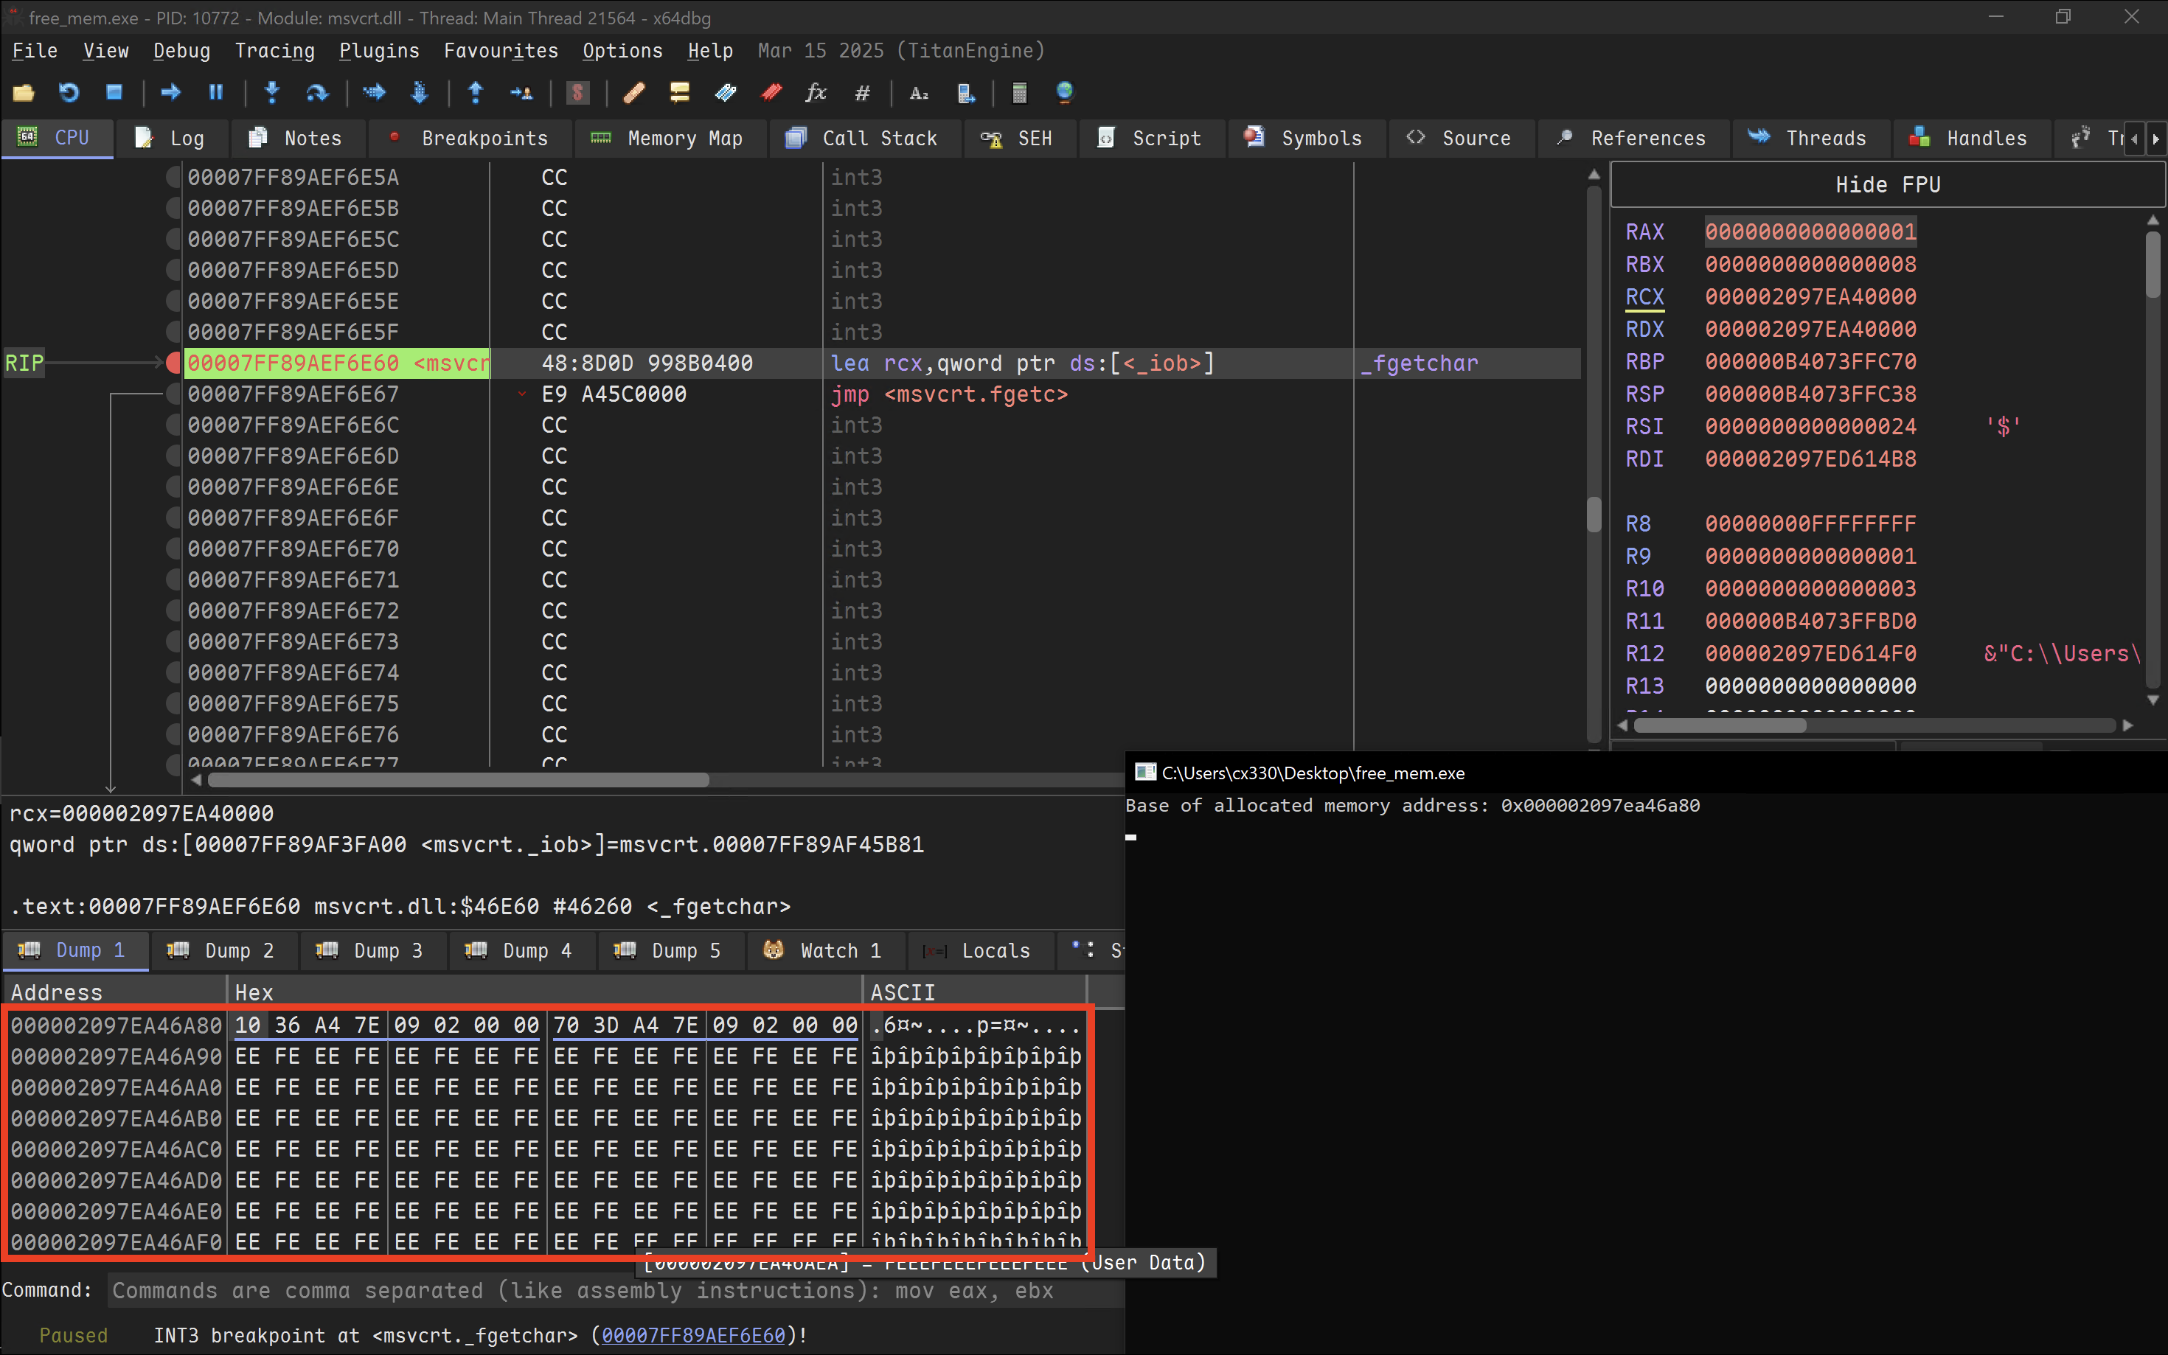Image resolution: width=2168 pixels, height=1355 pixels.
Task: Run to user code icon
Action: click(521, 92)
